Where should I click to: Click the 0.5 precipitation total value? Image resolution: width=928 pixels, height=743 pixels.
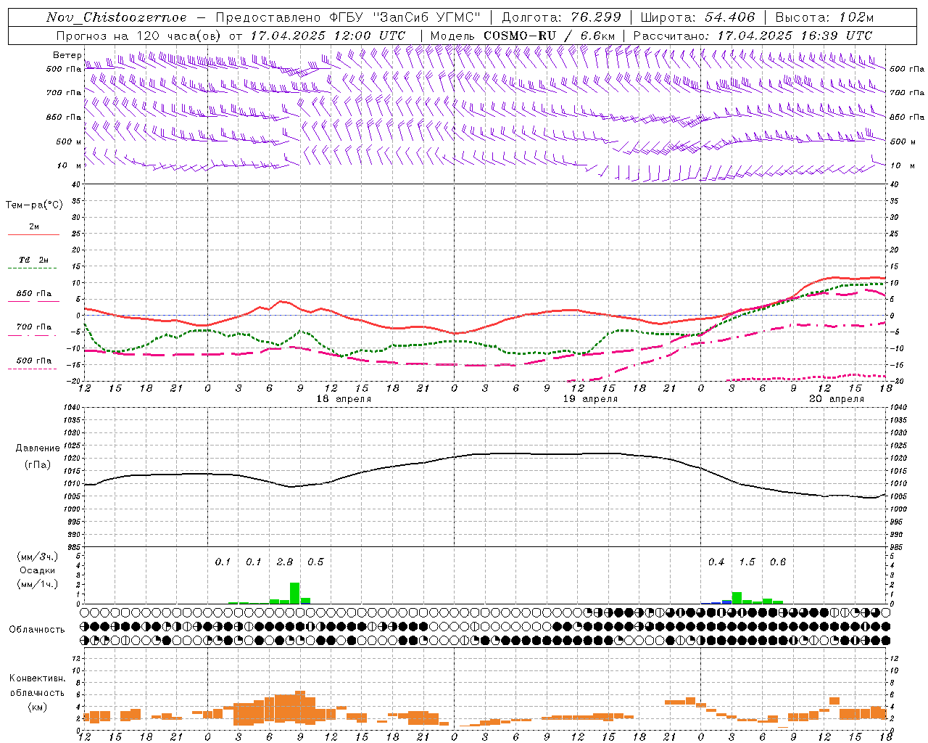[315, 562]
